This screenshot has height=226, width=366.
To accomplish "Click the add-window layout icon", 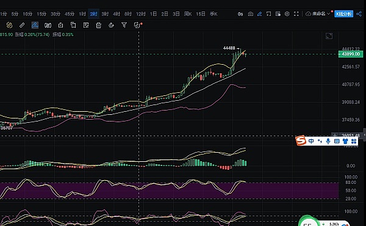I will [268, 14].
